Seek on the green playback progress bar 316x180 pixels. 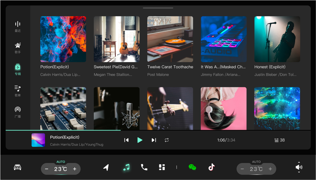(x=63, y=130)
